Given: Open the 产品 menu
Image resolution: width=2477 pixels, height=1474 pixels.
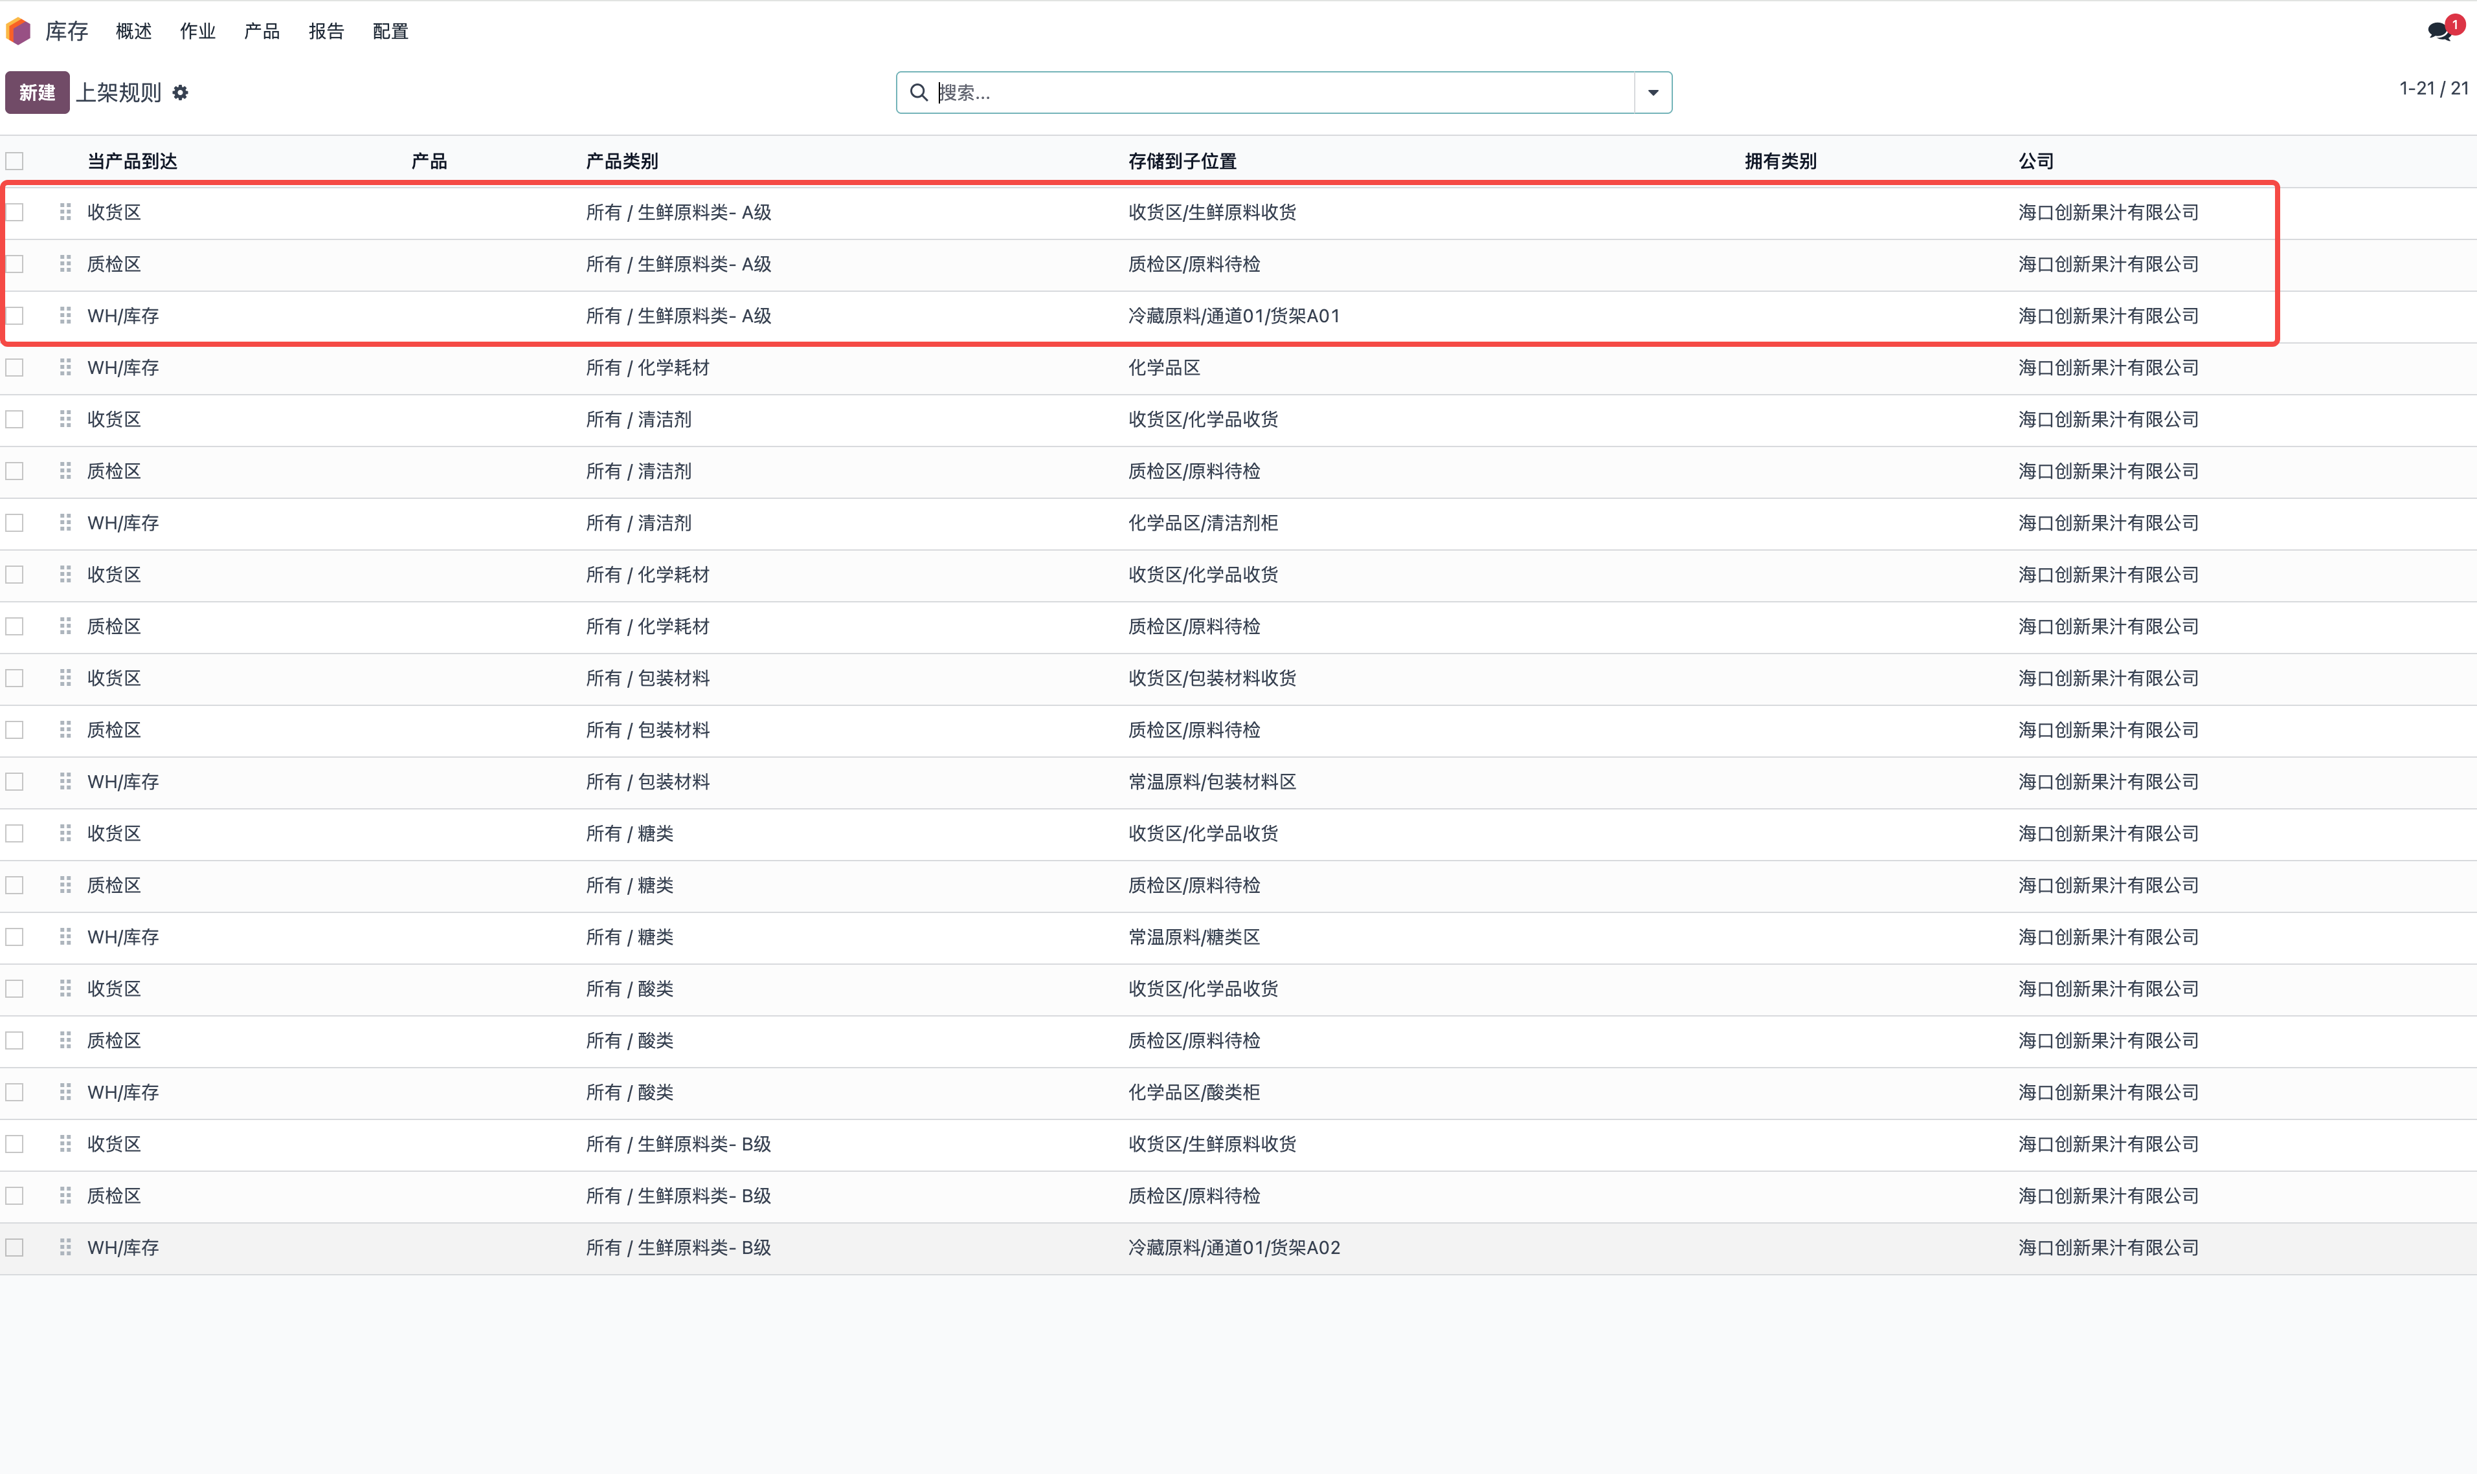Looking at the screenshot, I should [x=262, y=32].
